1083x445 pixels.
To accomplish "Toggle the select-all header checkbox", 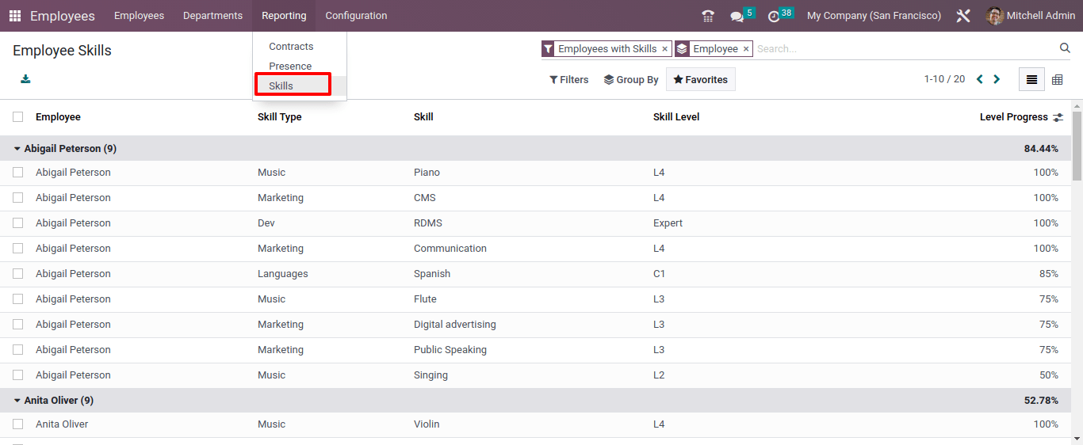I will click(x=18, y=117).
